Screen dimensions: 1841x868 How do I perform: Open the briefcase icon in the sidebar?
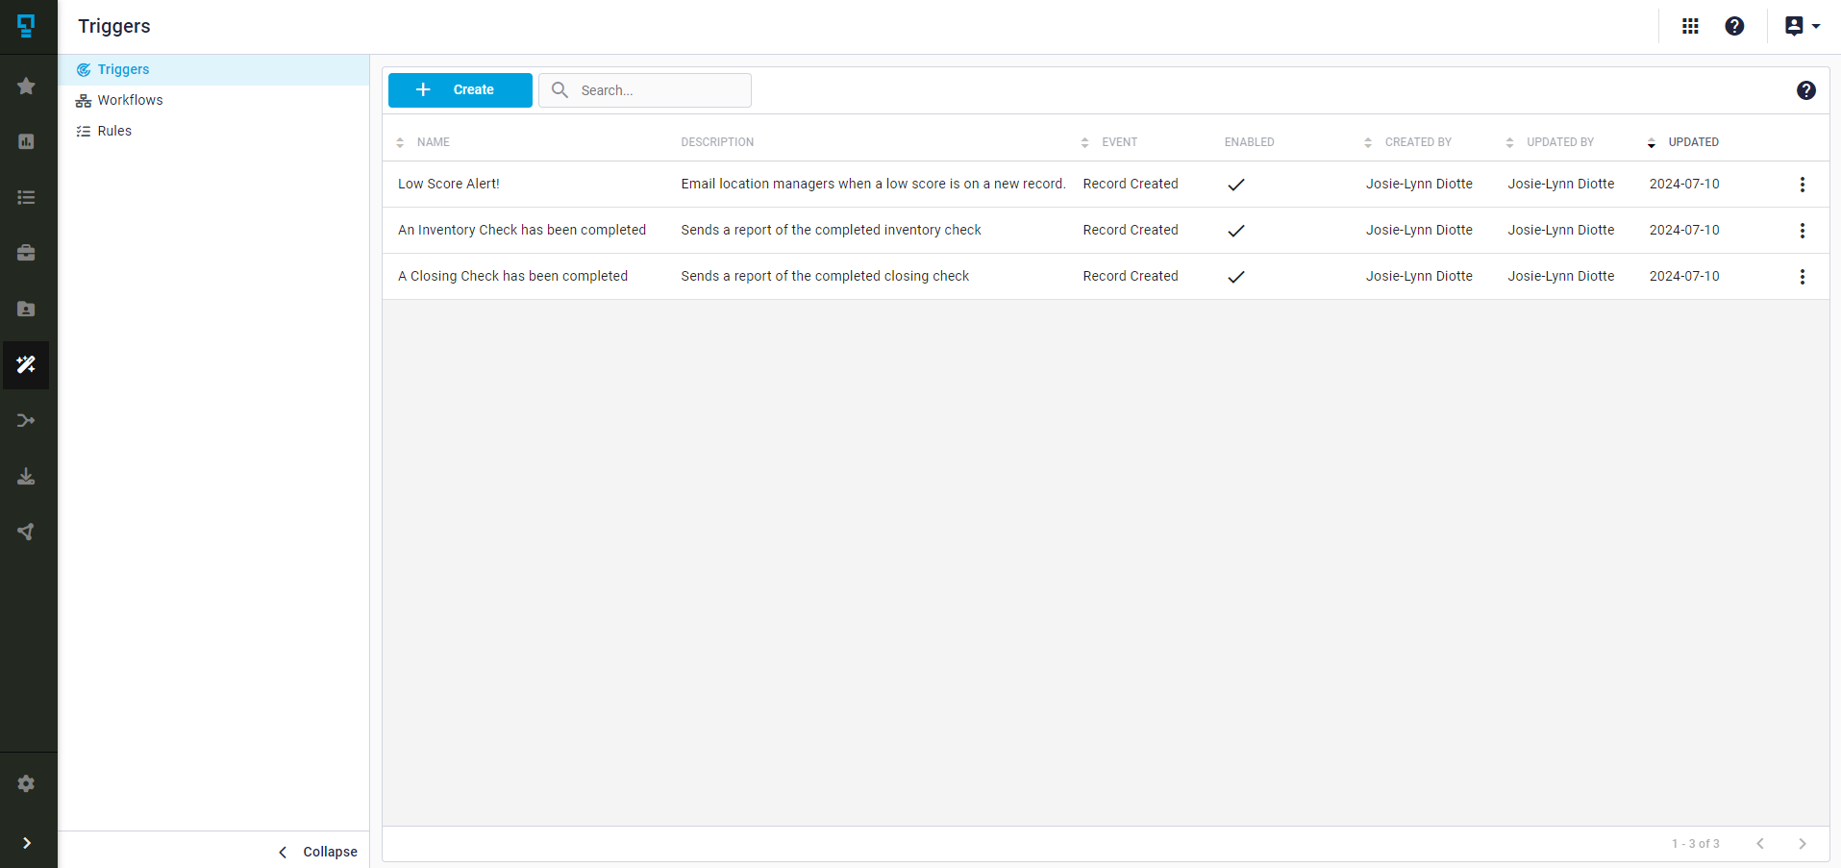point(26,253)
